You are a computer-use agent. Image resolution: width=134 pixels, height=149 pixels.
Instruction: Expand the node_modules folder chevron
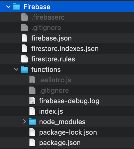pyautogui.click(x=25, y=122)
